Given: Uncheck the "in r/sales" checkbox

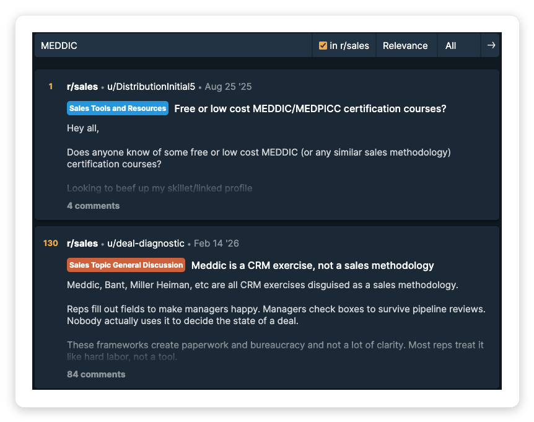Looking at the screenshot, I should click(323, 46).
